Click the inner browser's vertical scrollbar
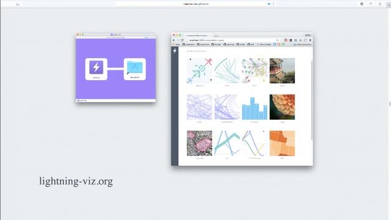Image resolution: width=391 pixels, height=220 pixels. 312,100
